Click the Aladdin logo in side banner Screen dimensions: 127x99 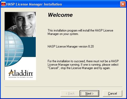[x=21, y=73]
